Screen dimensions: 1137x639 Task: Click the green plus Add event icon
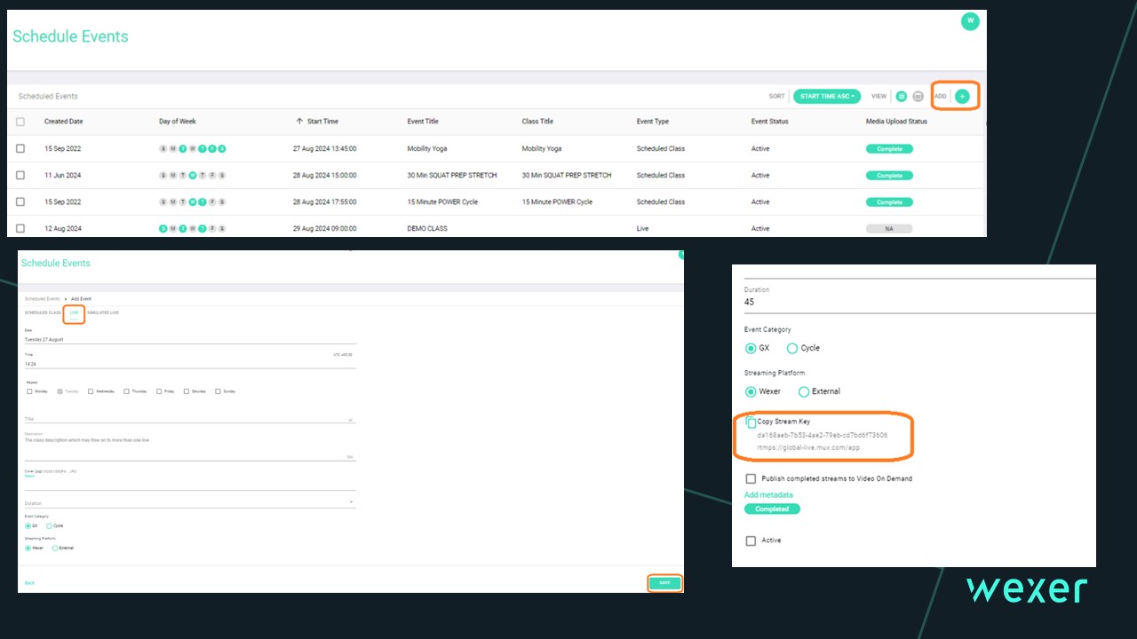click(962, 96)
